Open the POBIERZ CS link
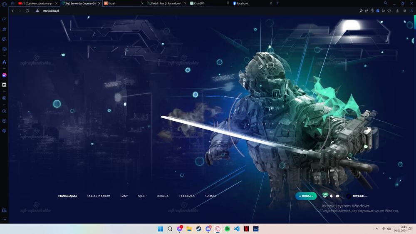 pos(187,196)
